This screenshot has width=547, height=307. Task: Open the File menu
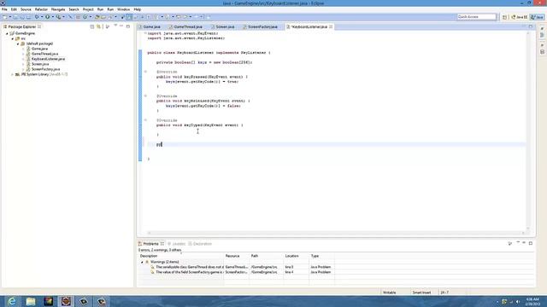(4, 9)
